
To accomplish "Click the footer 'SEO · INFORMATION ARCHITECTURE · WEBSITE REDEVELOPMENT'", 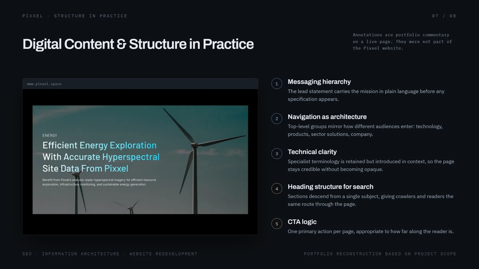I will tap(110, 254).
